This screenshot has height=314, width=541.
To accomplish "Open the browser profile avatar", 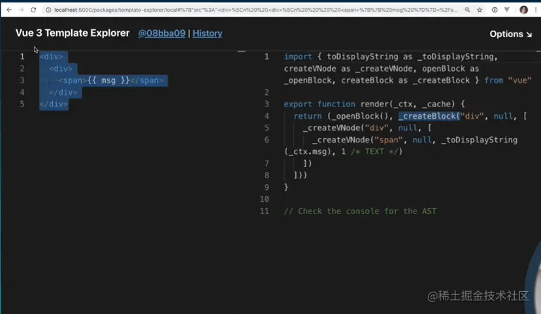I will (x=523, y=10).
